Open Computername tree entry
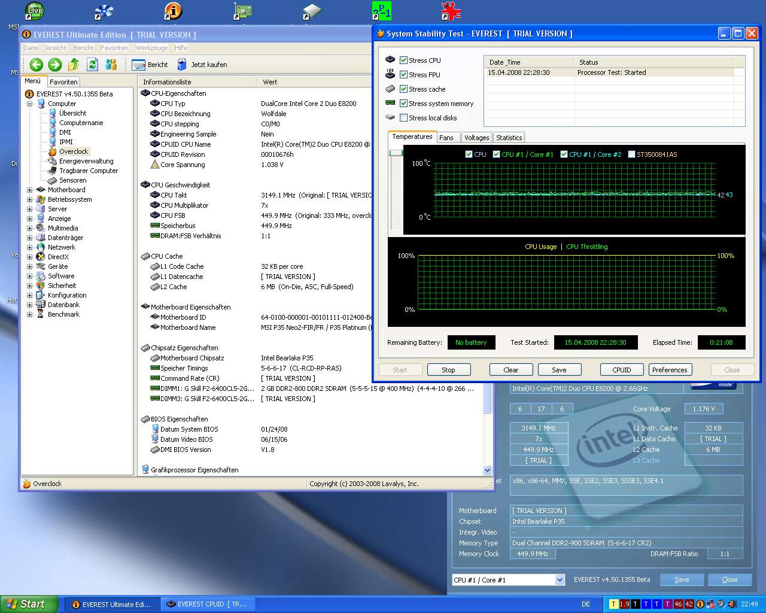Viewport: 766px width, 613px height. click(x=81, y=123)
